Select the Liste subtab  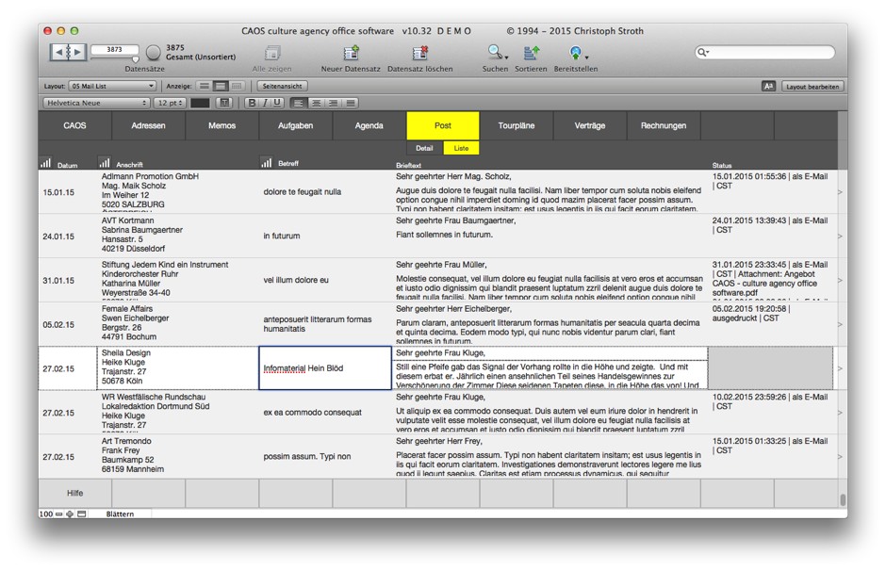coord(461,148)
